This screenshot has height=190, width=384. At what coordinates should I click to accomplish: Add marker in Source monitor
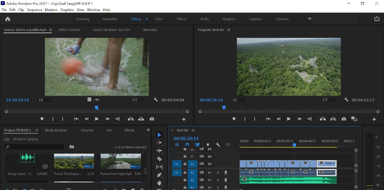(42, 119)
